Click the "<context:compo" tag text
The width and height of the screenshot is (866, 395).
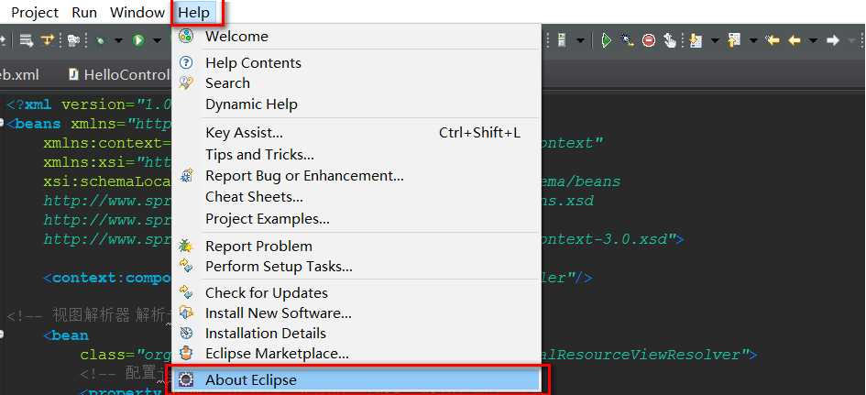point(108,278)
